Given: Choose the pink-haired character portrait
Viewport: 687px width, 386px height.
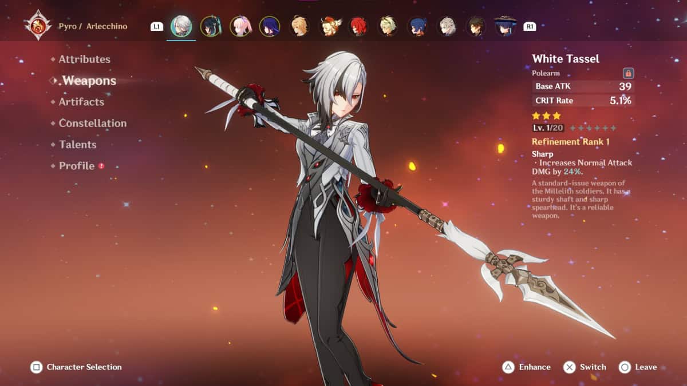Looking at the screenshot, I should click(x=240, y=26).
